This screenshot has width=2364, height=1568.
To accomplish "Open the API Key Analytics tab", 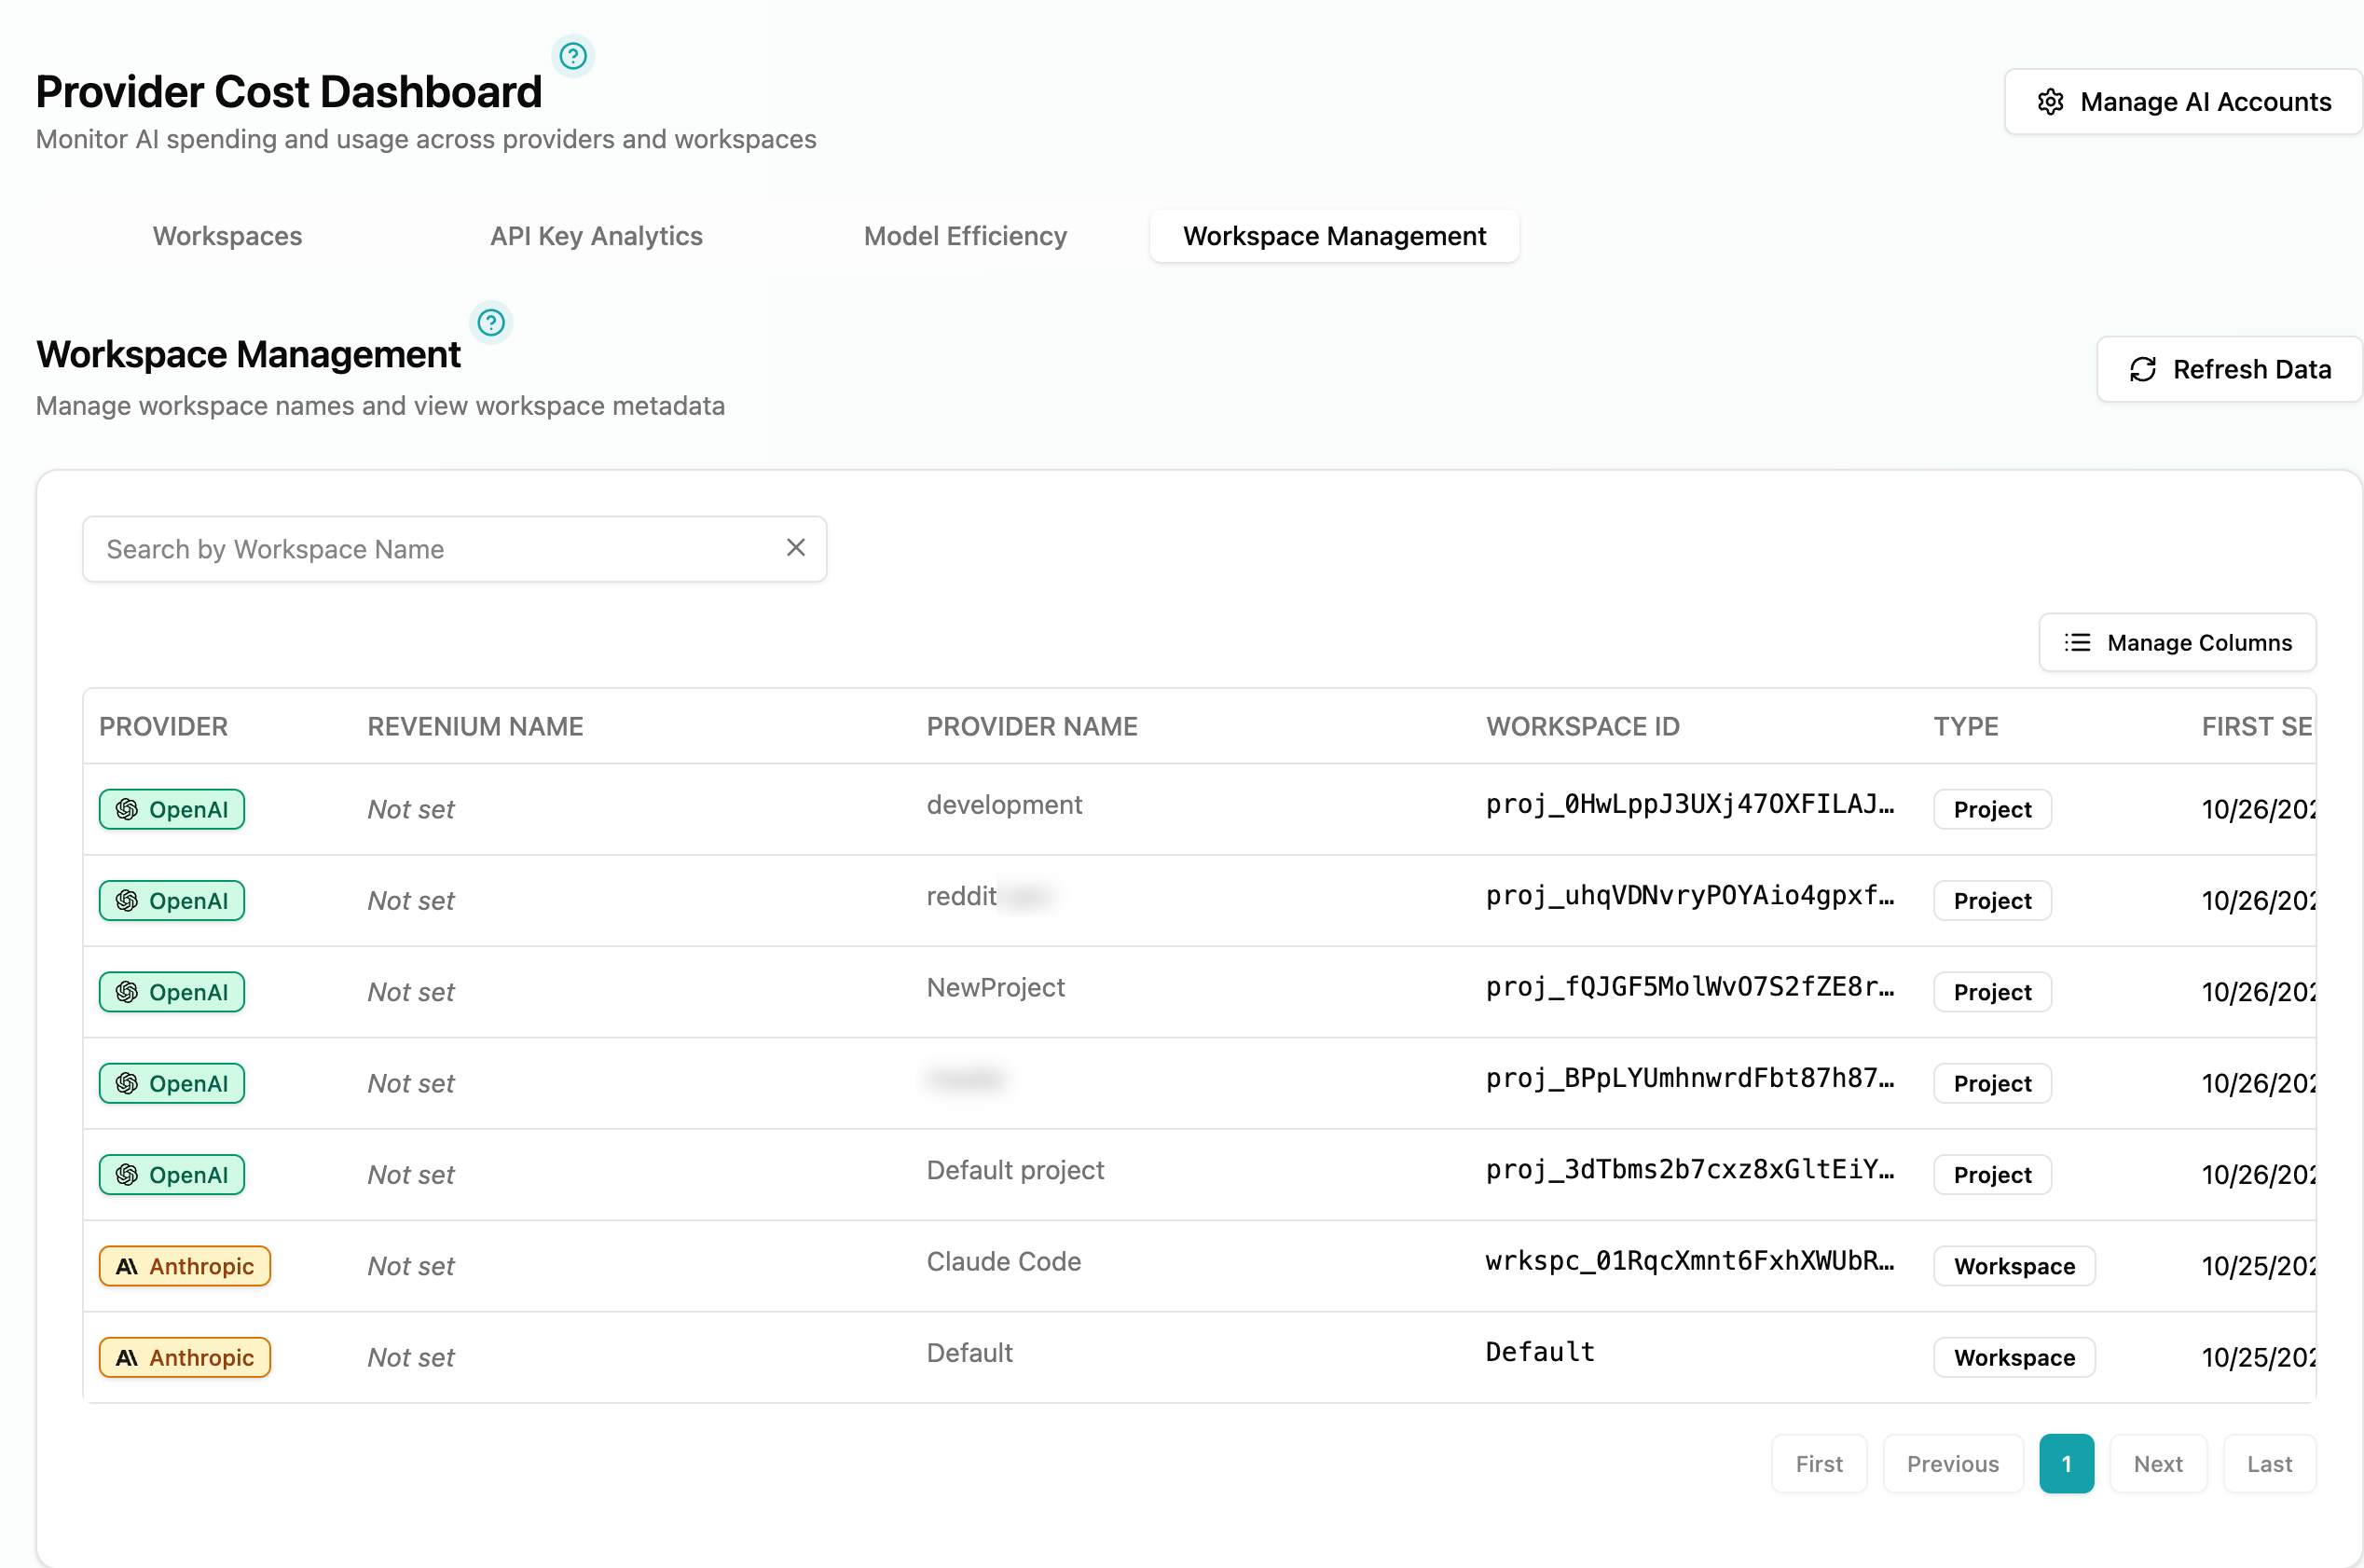I will tap(596, 236).
